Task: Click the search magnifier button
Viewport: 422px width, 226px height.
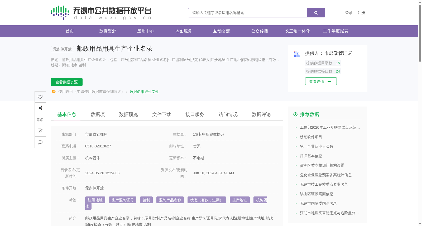Action: 316,13
